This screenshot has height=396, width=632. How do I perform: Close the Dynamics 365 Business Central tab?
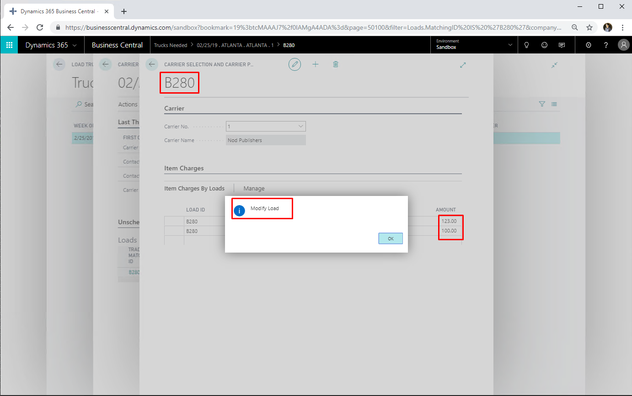[x=106, y=11]
